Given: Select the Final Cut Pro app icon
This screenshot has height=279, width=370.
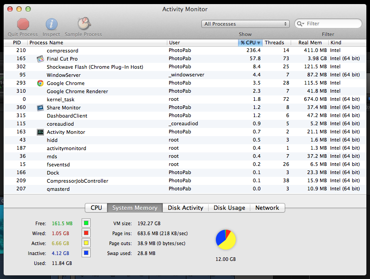Looking at the screenshot, I should click(x=40, y=59).
